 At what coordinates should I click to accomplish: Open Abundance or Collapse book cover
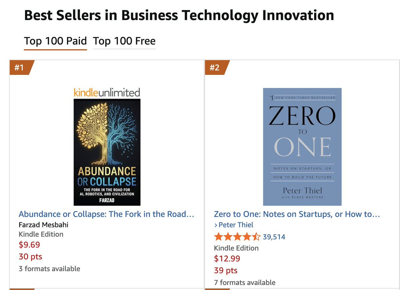[107, 152]
